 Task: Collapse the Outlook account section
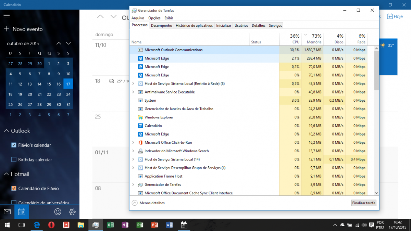(7, 131)
